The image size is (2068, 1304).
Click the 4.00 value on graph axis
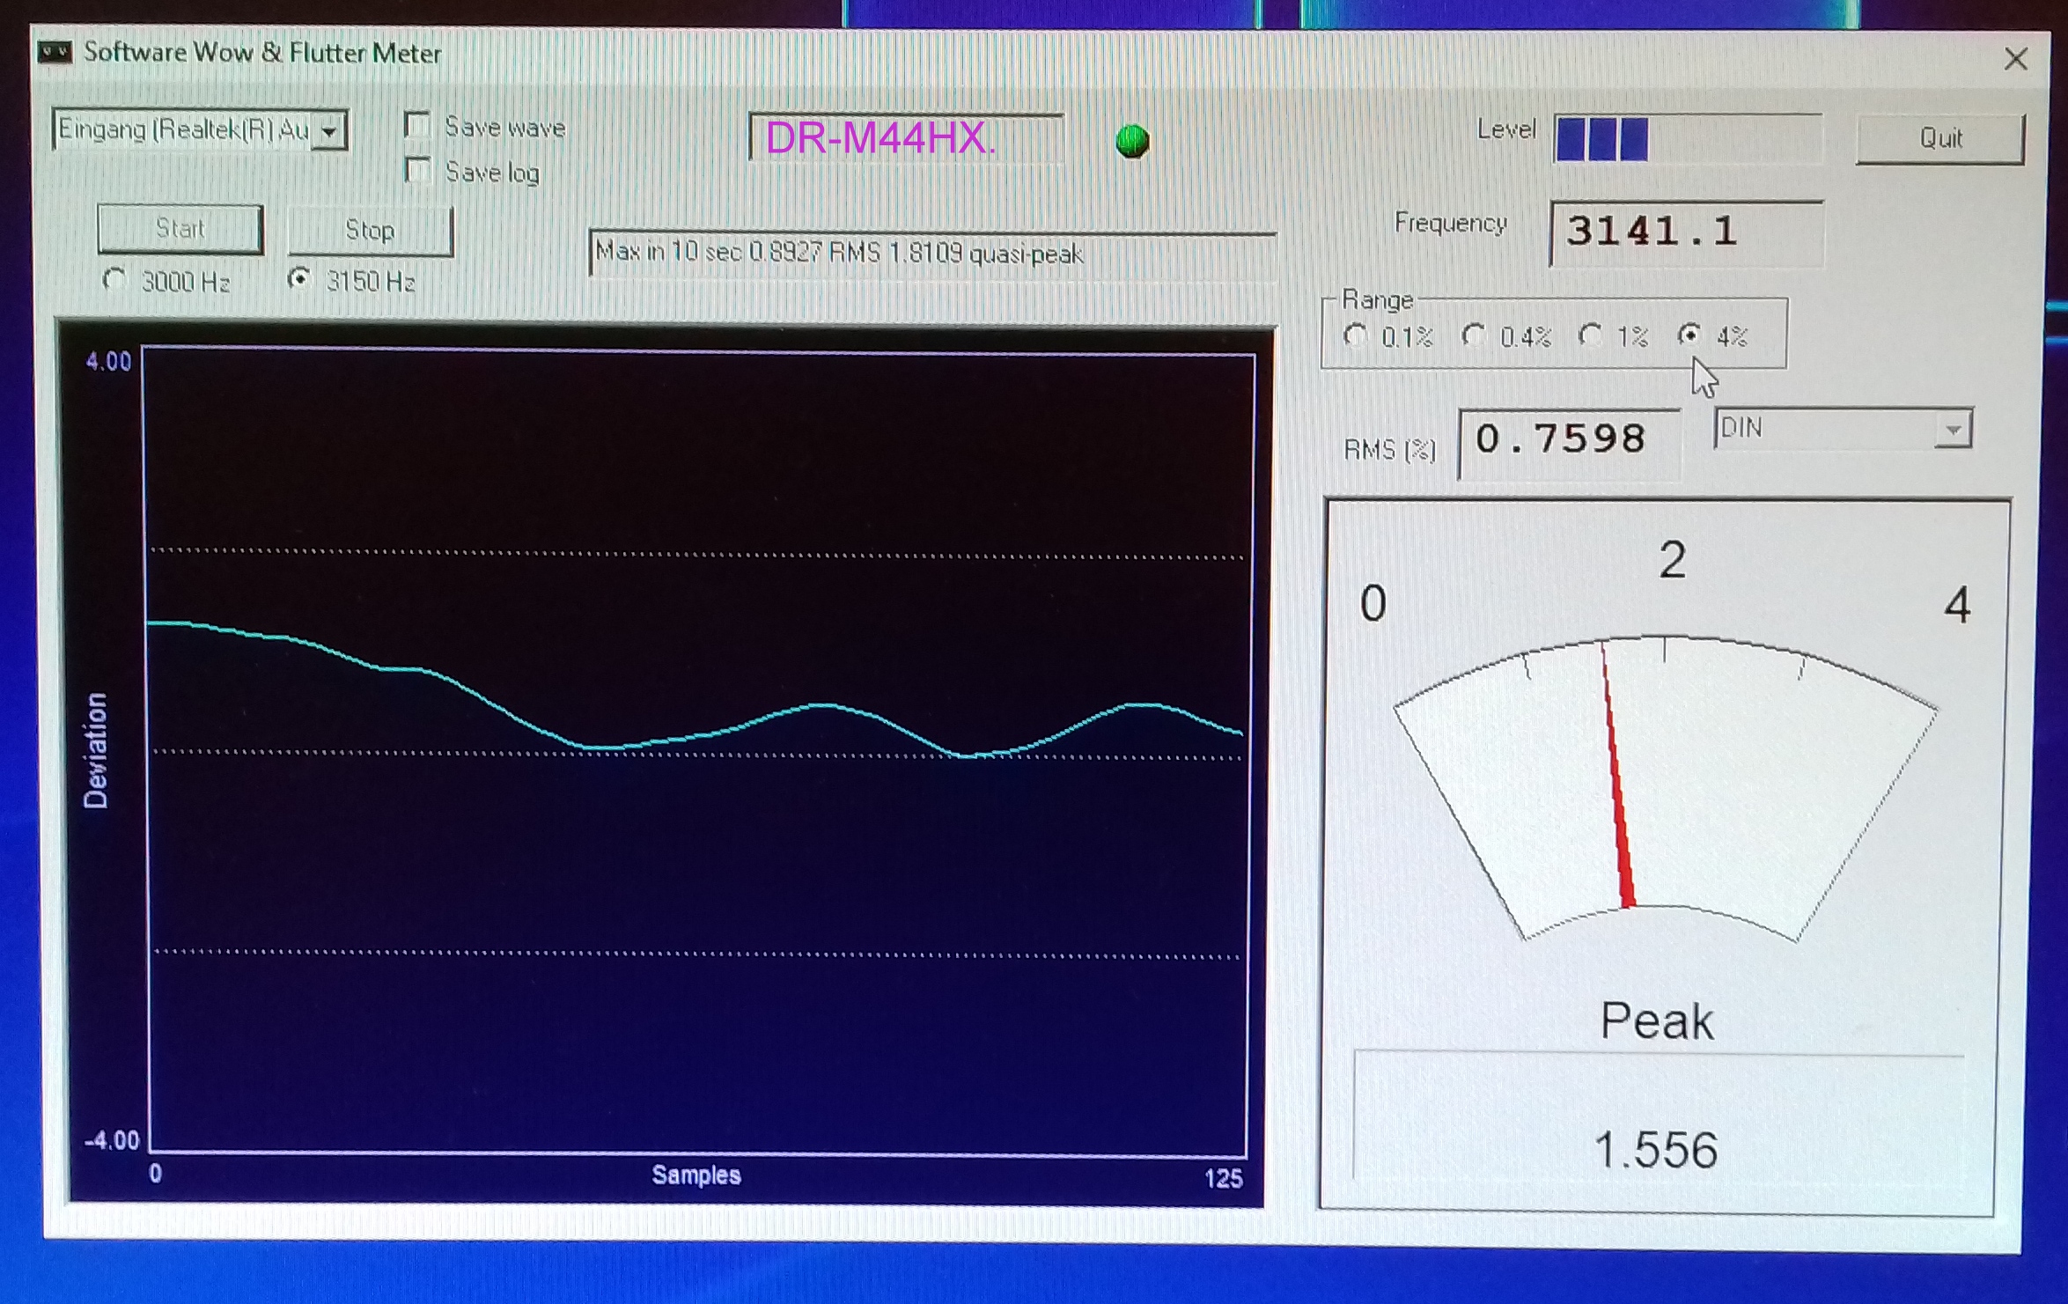pos(108,361)
